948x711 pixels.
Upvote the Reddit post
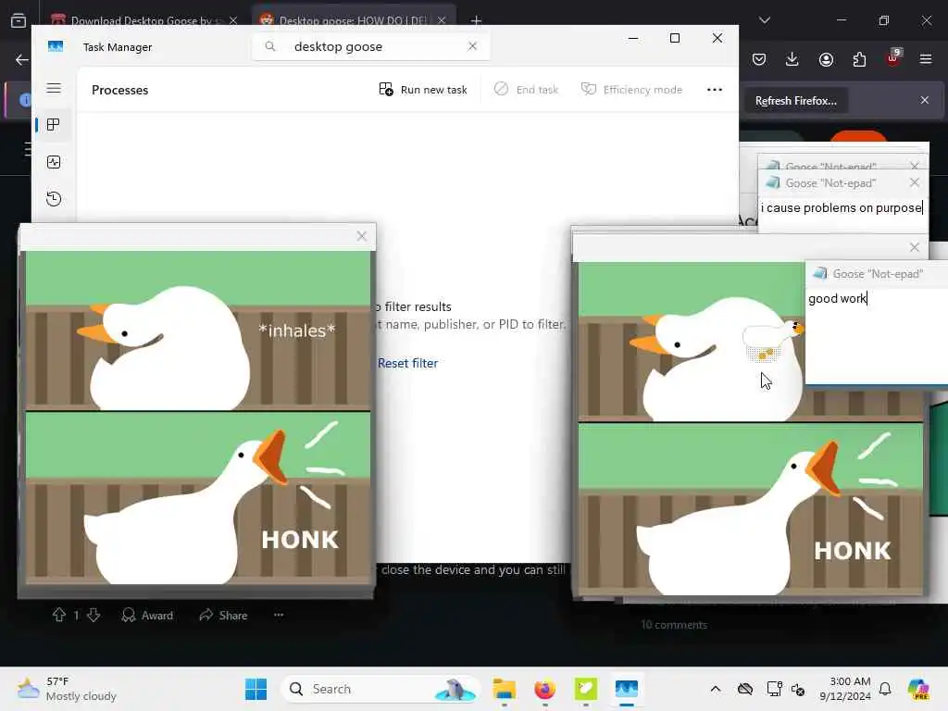(58, 615)
